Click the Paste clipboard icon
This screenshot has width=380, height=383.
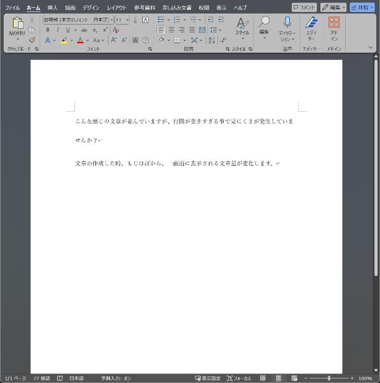click(x=18, y=23)
